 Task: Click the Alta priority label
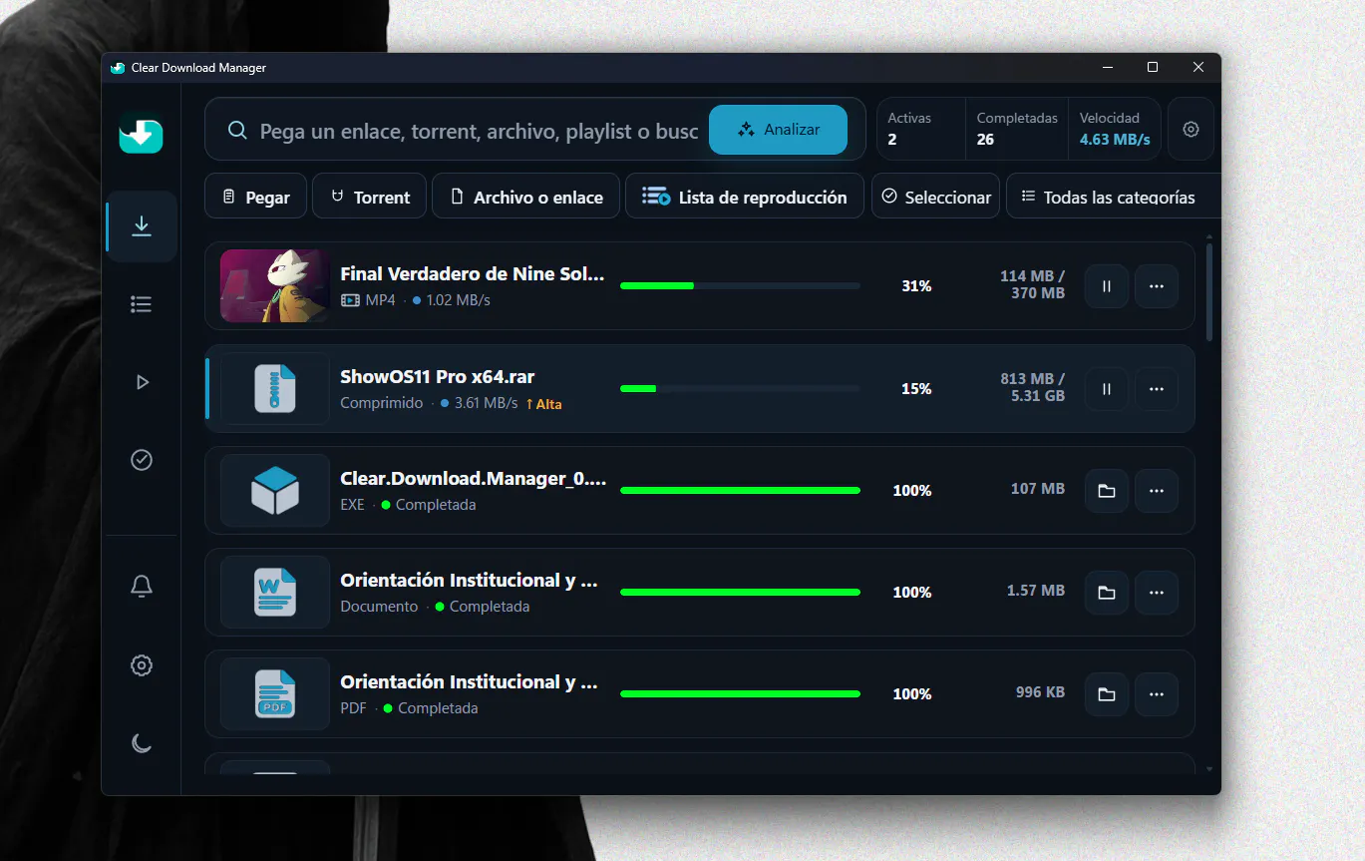tap(543, 404)
